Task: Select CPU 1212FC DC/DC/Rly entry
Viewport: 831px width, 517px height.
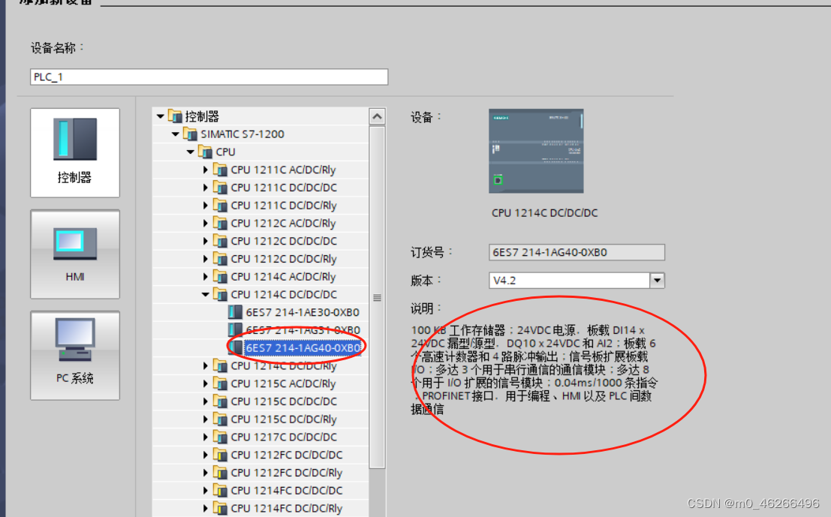Action: 286,473
